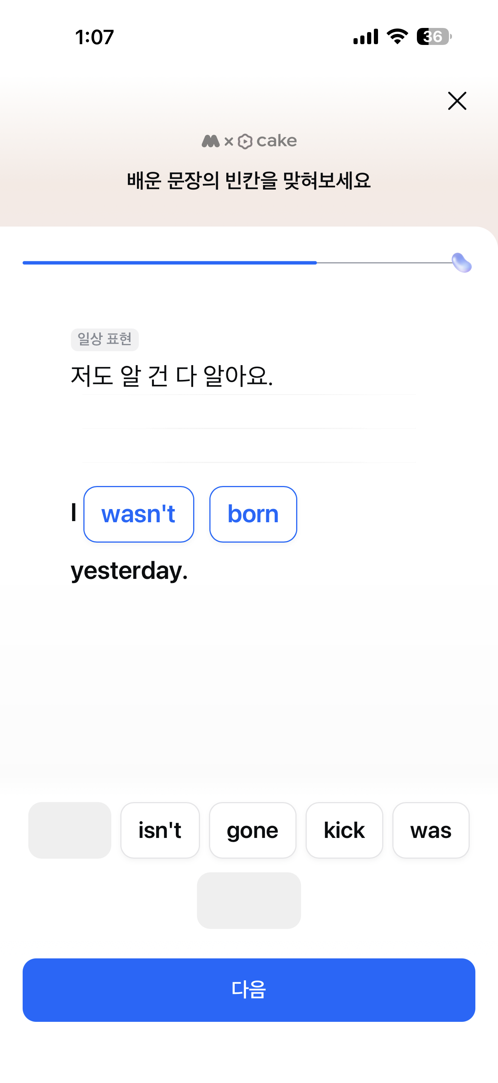Continue with the 다음 button

click(x=249, y=990)
